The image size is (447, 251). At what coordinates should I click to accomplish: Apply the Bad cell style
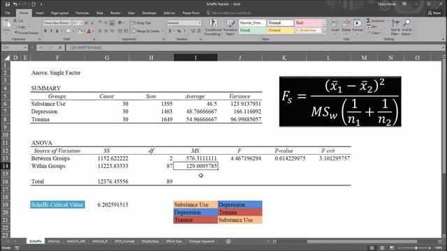(308, 23)
